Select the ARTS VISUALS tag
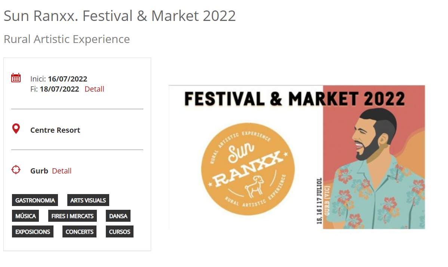448x267 pixels. pos(88,200)
